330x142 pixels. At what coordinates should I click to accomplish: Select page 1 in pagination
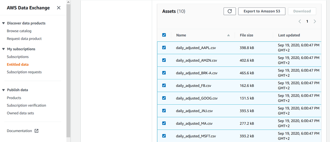307,22
